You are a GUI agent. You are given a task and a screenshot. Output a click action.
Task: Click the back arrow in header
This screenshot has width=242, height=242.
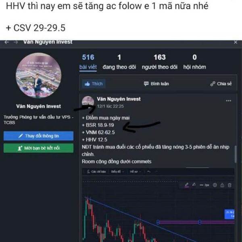pyautogui.click(x=6, y=42)
